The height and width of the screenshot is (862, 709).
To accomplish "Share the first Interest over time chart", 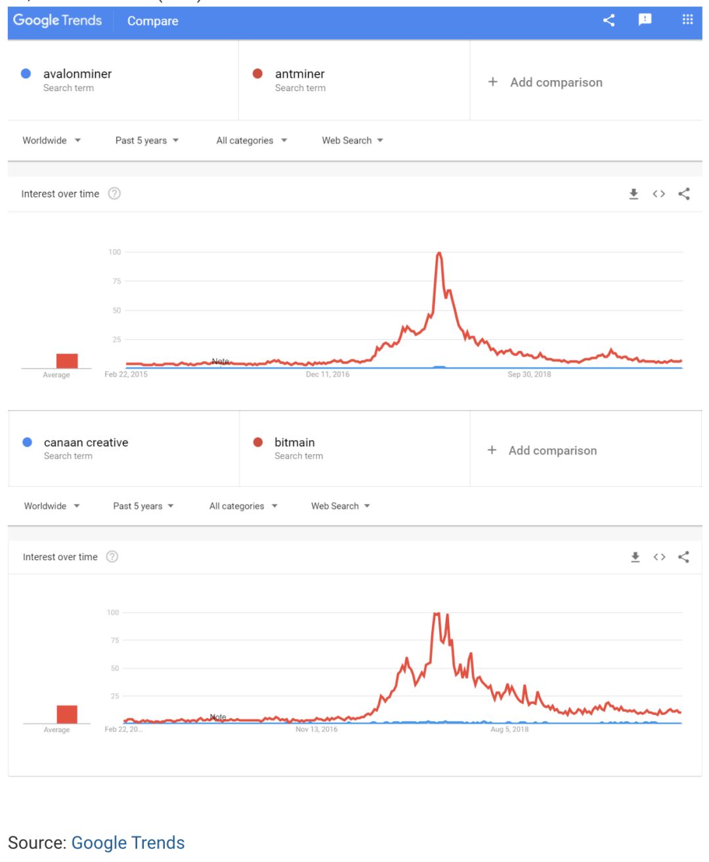I will click(684, 194).
